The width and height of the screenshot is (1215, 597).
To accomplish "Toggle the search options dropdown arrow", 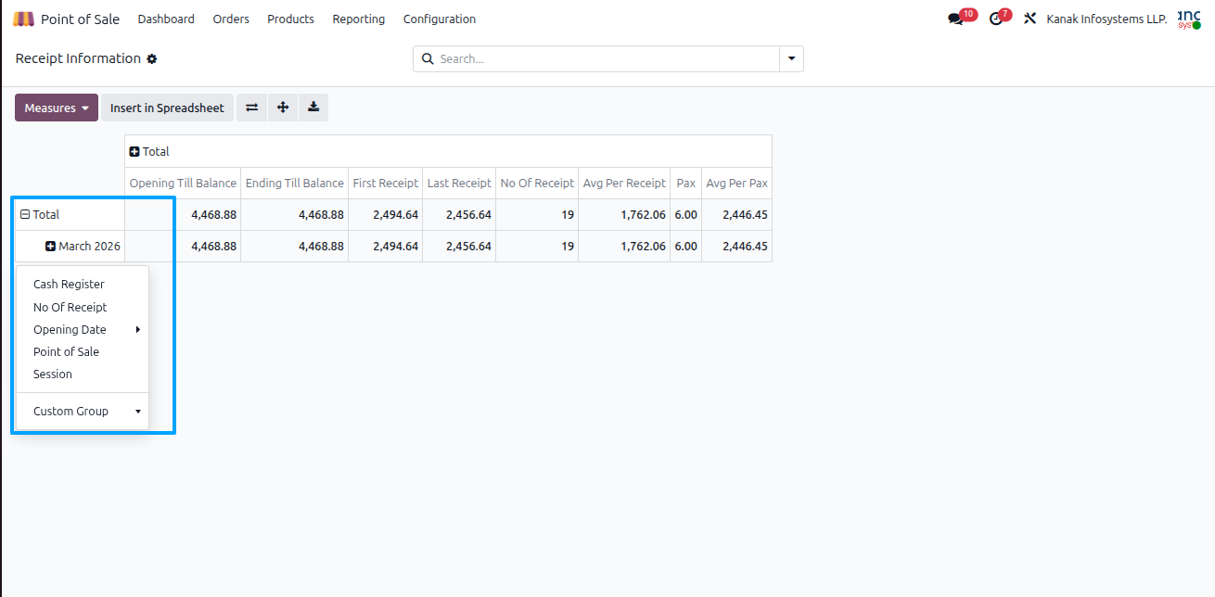I will click(x=792, y=58).
